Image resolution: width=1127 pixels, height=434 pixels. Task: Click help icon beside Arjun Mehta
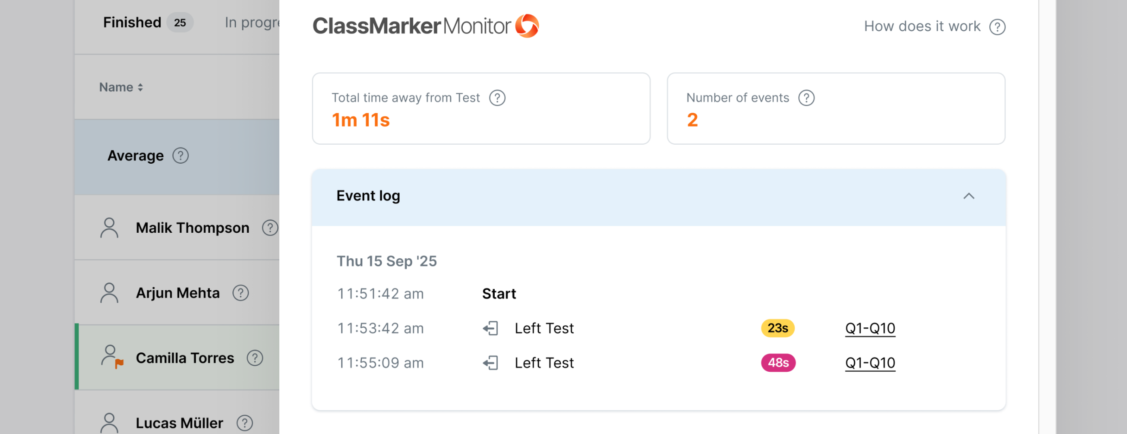pos(240,293)
